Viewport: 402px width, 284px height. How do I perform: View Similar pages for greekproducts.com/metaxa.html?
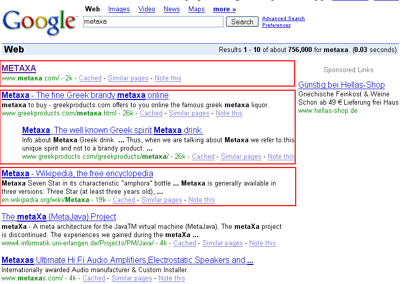(189, 113)
